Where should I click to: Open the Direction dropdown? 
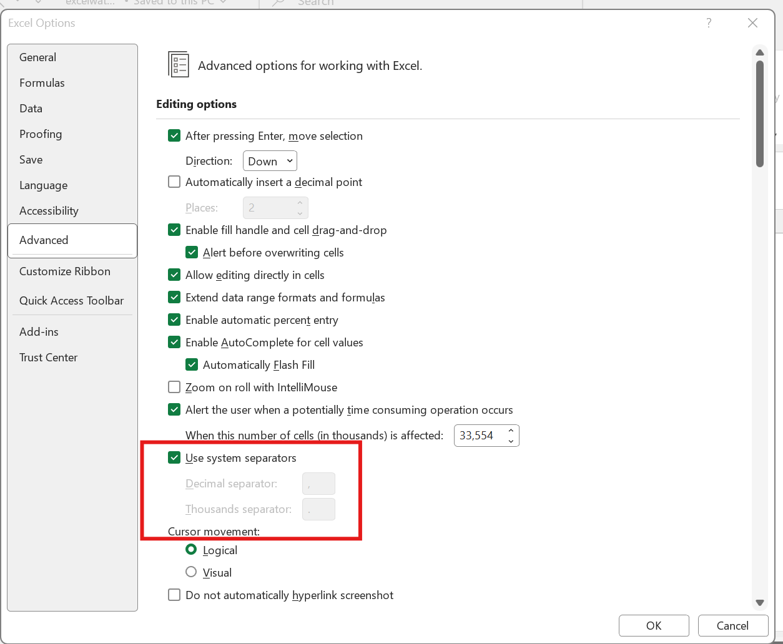[x=270, y=161]
